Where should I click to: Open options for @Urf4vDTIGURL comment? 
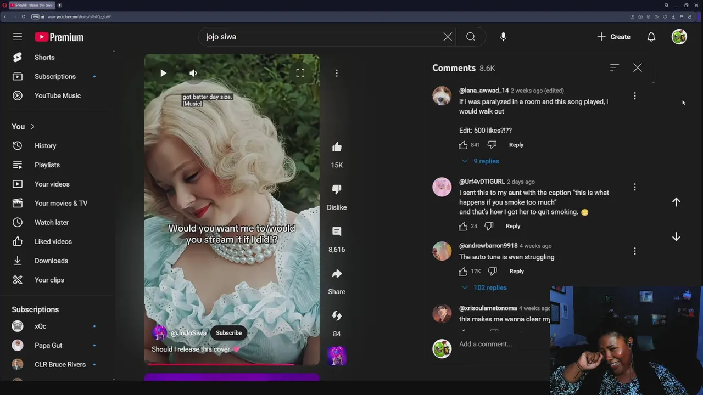(635, 187)
